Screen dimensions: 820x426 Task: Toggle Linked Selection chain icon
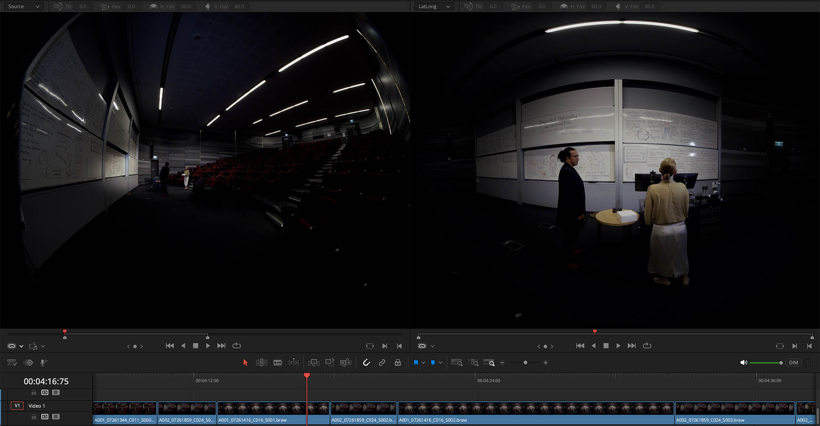(x=382, y=363)
